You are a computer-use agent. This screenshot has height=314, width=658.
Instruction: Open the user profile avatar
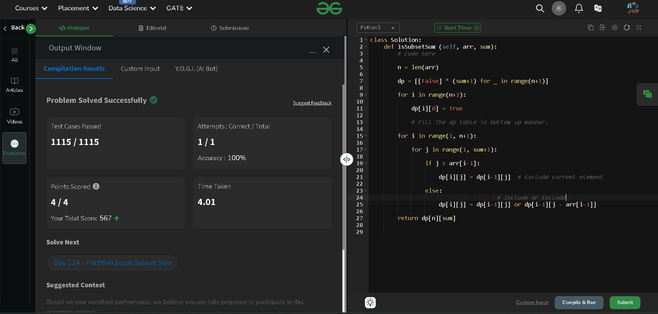(632, 8)
